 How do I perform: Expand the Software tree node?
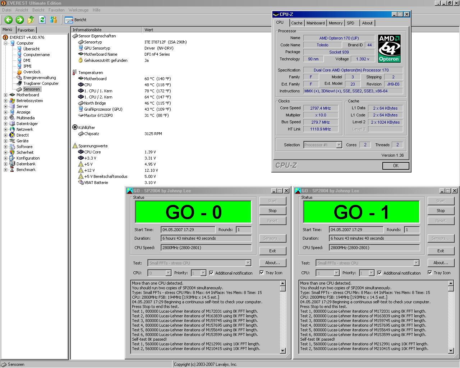tap(6, 147)
